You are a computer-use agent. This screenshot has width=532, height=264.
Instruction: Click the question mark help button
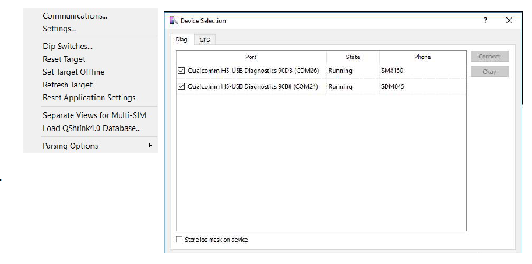coord(485,20)
